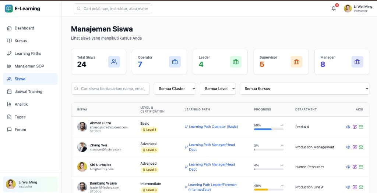This screenshot has width=377, height=193.
Task: Click the E-Learning book logo icon
Action: pos(9,8)
